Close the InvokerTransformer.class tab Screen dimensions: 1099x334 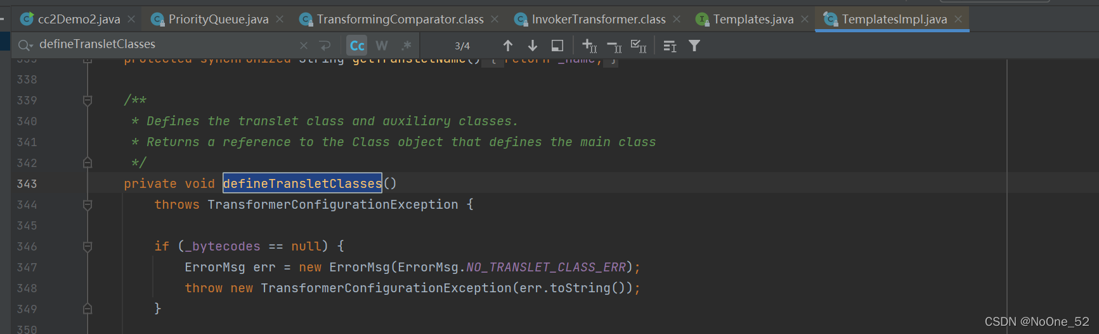tap(677, 20)
